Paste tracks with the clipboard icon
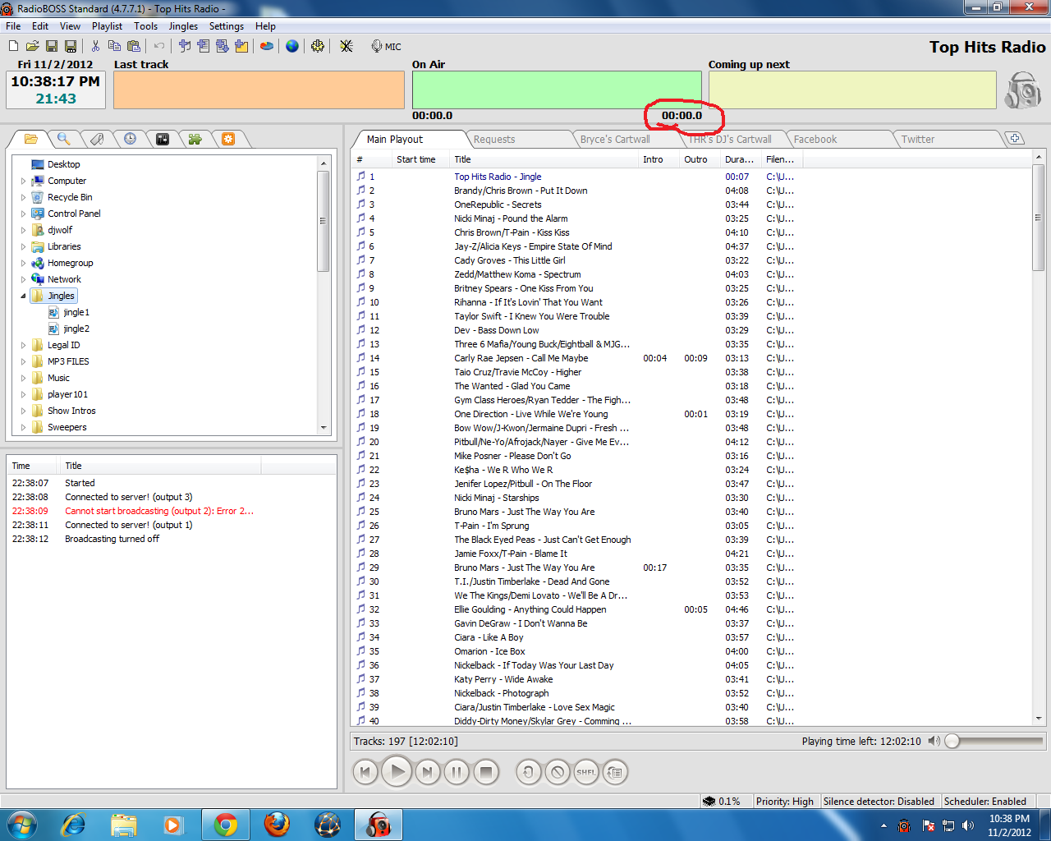The height and width of the screenshot is (841, 1051). point(133,47)
